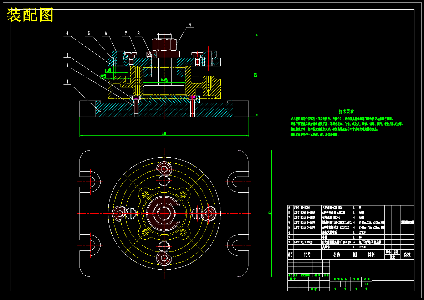This screenshot has height=300, width=424.
Task: Select the '夹具体' name cell in row 1
Action: tap(326, 247)
